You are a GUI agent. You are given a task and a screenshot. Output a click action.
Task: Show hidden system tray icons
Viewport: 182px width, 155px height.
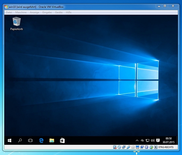137,141
